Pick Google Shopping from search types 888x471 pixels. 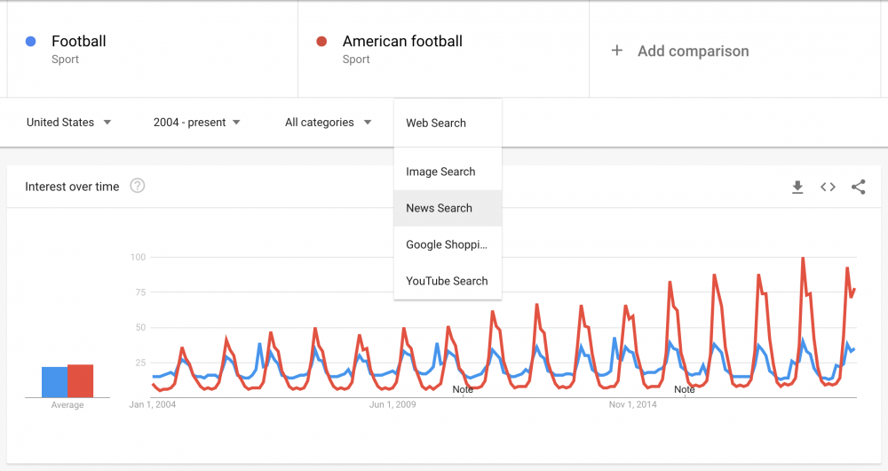(x=447, y=244)
